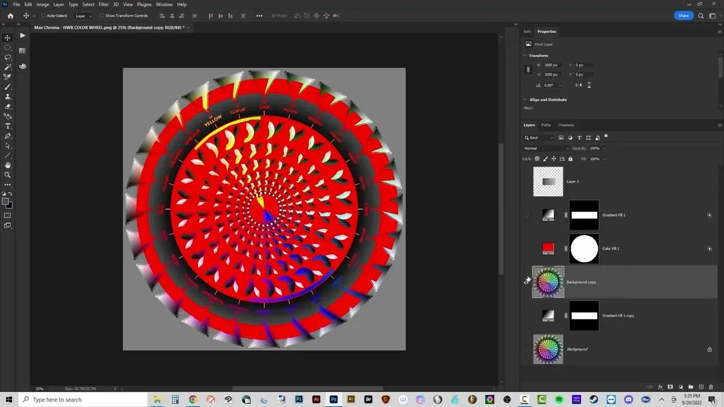Open the Filter menu
724x407 pixels.
click(x=104, y=5)
